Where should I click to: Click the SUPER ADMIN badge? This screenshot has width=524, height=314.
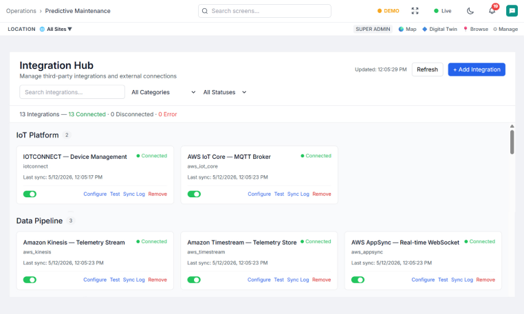pos(373,29)
